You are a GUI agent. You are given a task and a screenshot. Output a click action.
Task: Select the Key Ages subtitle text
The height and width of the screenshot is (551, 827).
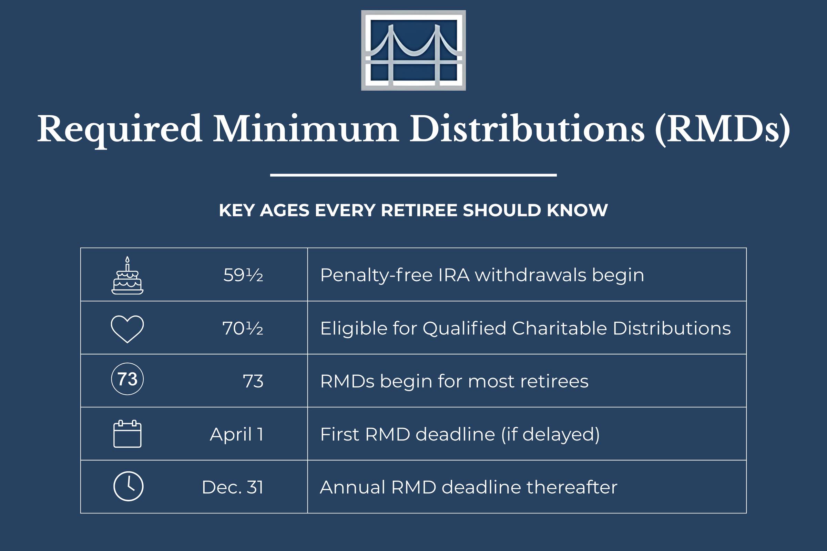pos(413,210)
